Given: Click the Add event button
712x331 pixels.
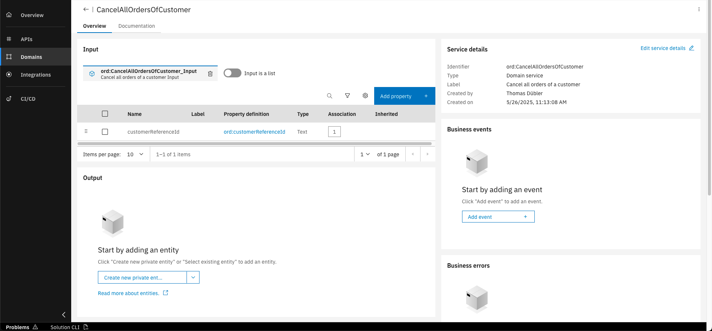Looking at the screenshot, I should click(498, 217).
